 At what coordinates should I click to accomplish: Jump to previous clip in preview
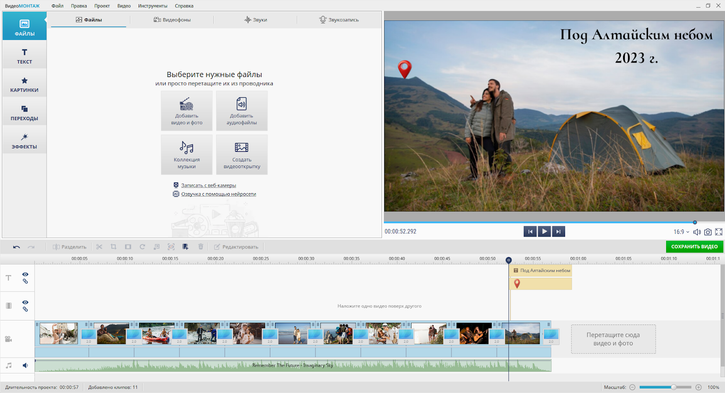(530, 232)
